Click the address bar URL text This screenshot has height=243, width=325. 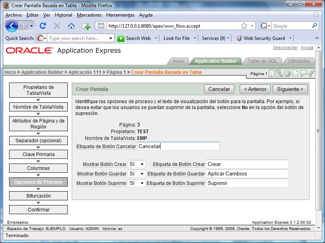pyautogui.click(x=154, y=26)
